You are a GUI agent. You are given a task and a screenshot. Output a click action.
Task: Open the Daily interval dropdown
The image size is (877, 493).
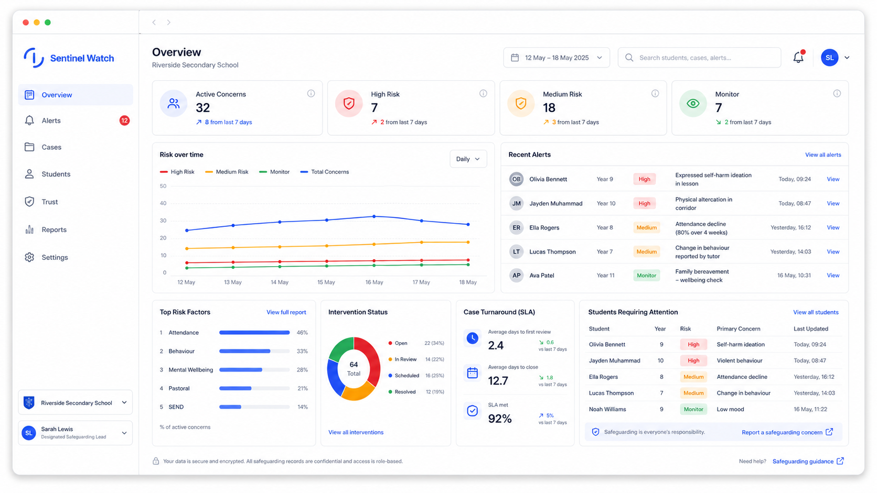coord(468,159)
